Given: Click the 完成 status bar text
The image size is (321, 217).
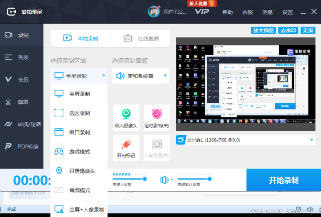Looking at the screenshot, I should [x=12, y=209].
